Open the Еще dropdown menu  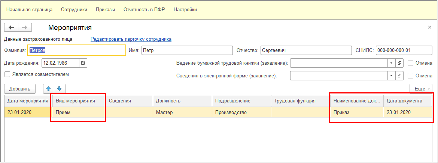point(421,89)
